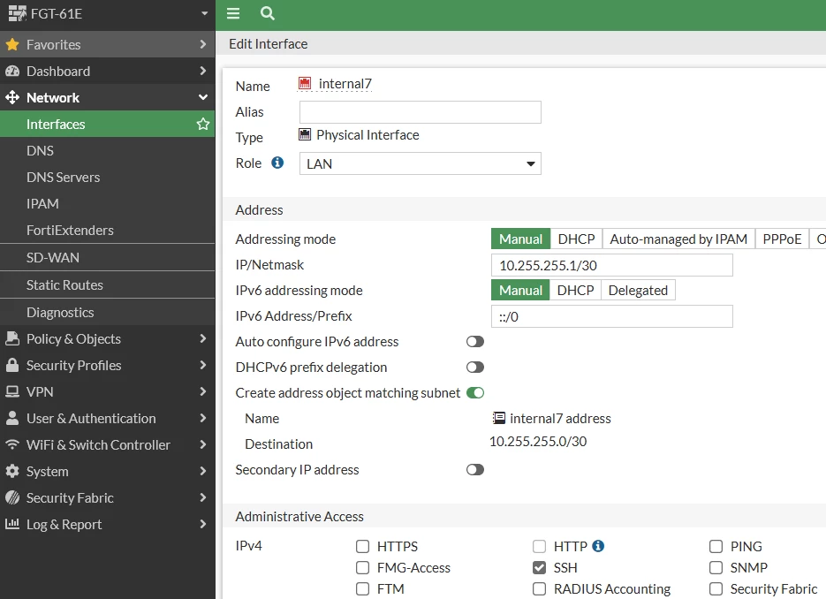Click the Log & Report chart icon
Viewport: 826px width, 599px height.
click(12, 524)
